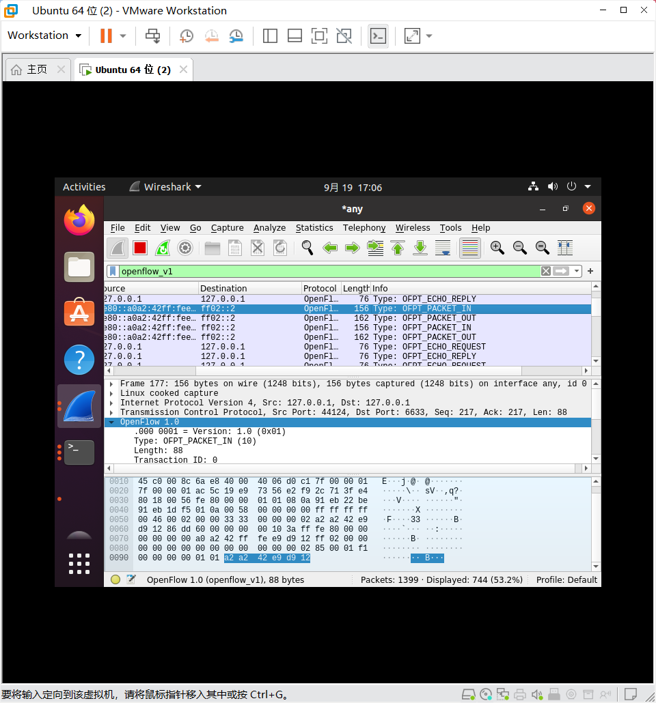The height and width of the screenshot is (703, 656).
Task: Click the openflow_v1 filter input field
Action: (x=329, y=271)
